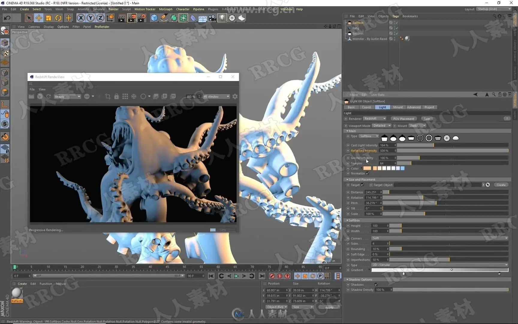Click the RenderView refresh icon
518x324 pixels.
pos(49,96)
